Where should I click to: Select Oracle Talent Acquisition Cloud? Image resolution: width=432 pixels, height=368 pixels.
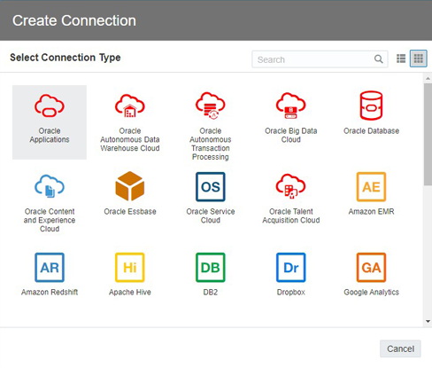tap(291, 203)
